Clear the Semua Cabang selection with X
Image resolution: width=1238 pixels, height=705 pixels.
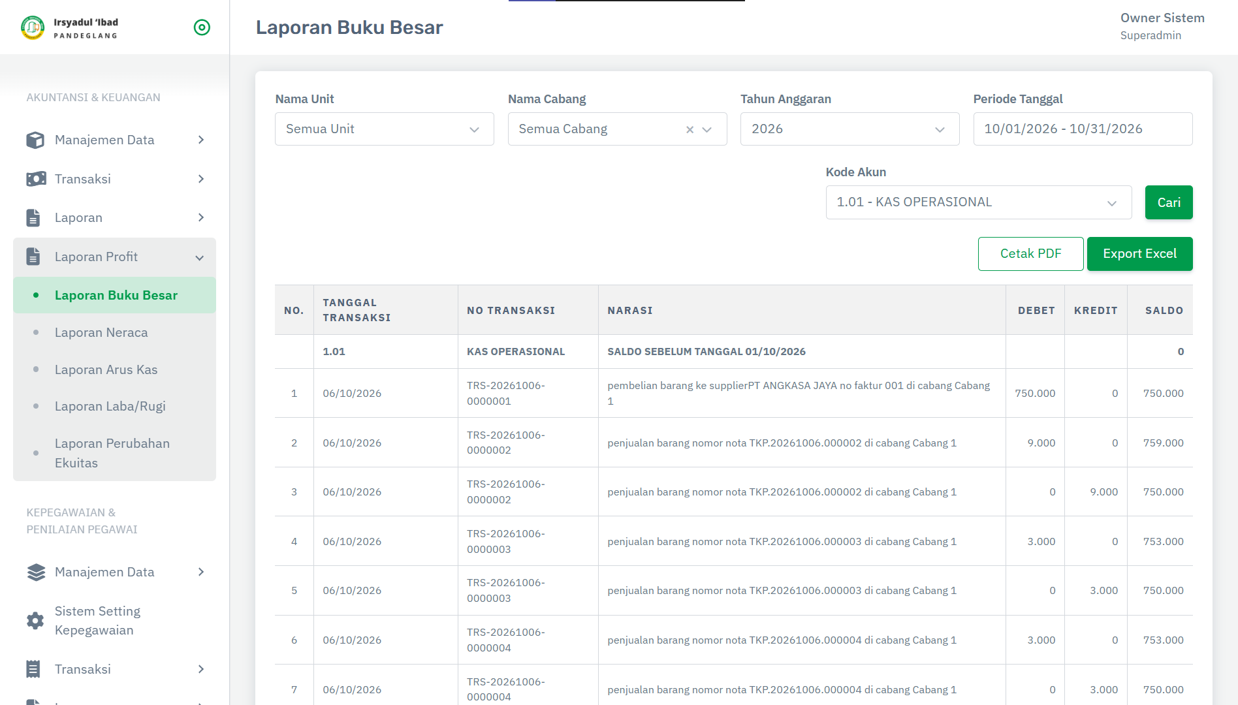[x=690, y=129]
